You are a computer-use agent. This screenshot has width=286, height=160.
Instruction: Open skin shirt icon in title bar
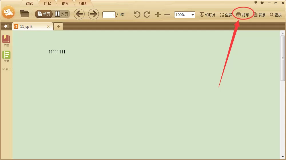[262, 3]
